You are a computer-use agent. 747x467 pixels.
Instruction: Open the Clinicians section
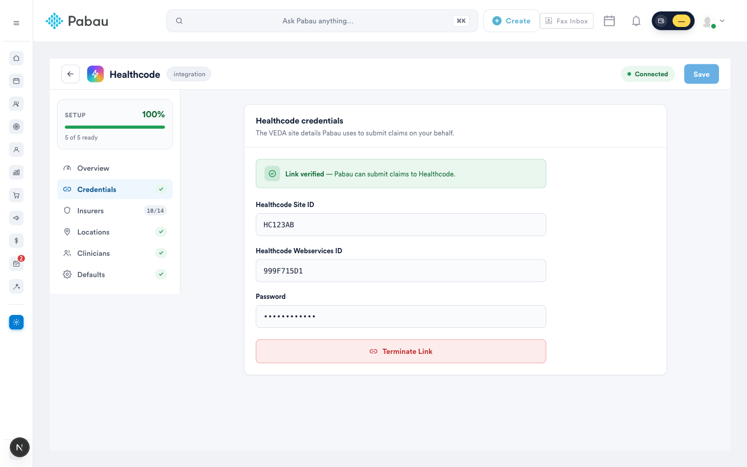[115, 253]
